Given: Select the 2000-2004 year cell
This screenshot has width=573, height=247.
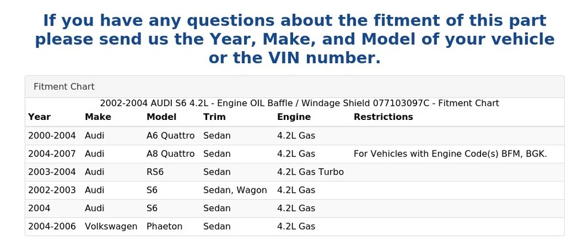Looking at the screenshot, I should pos(52,135).
